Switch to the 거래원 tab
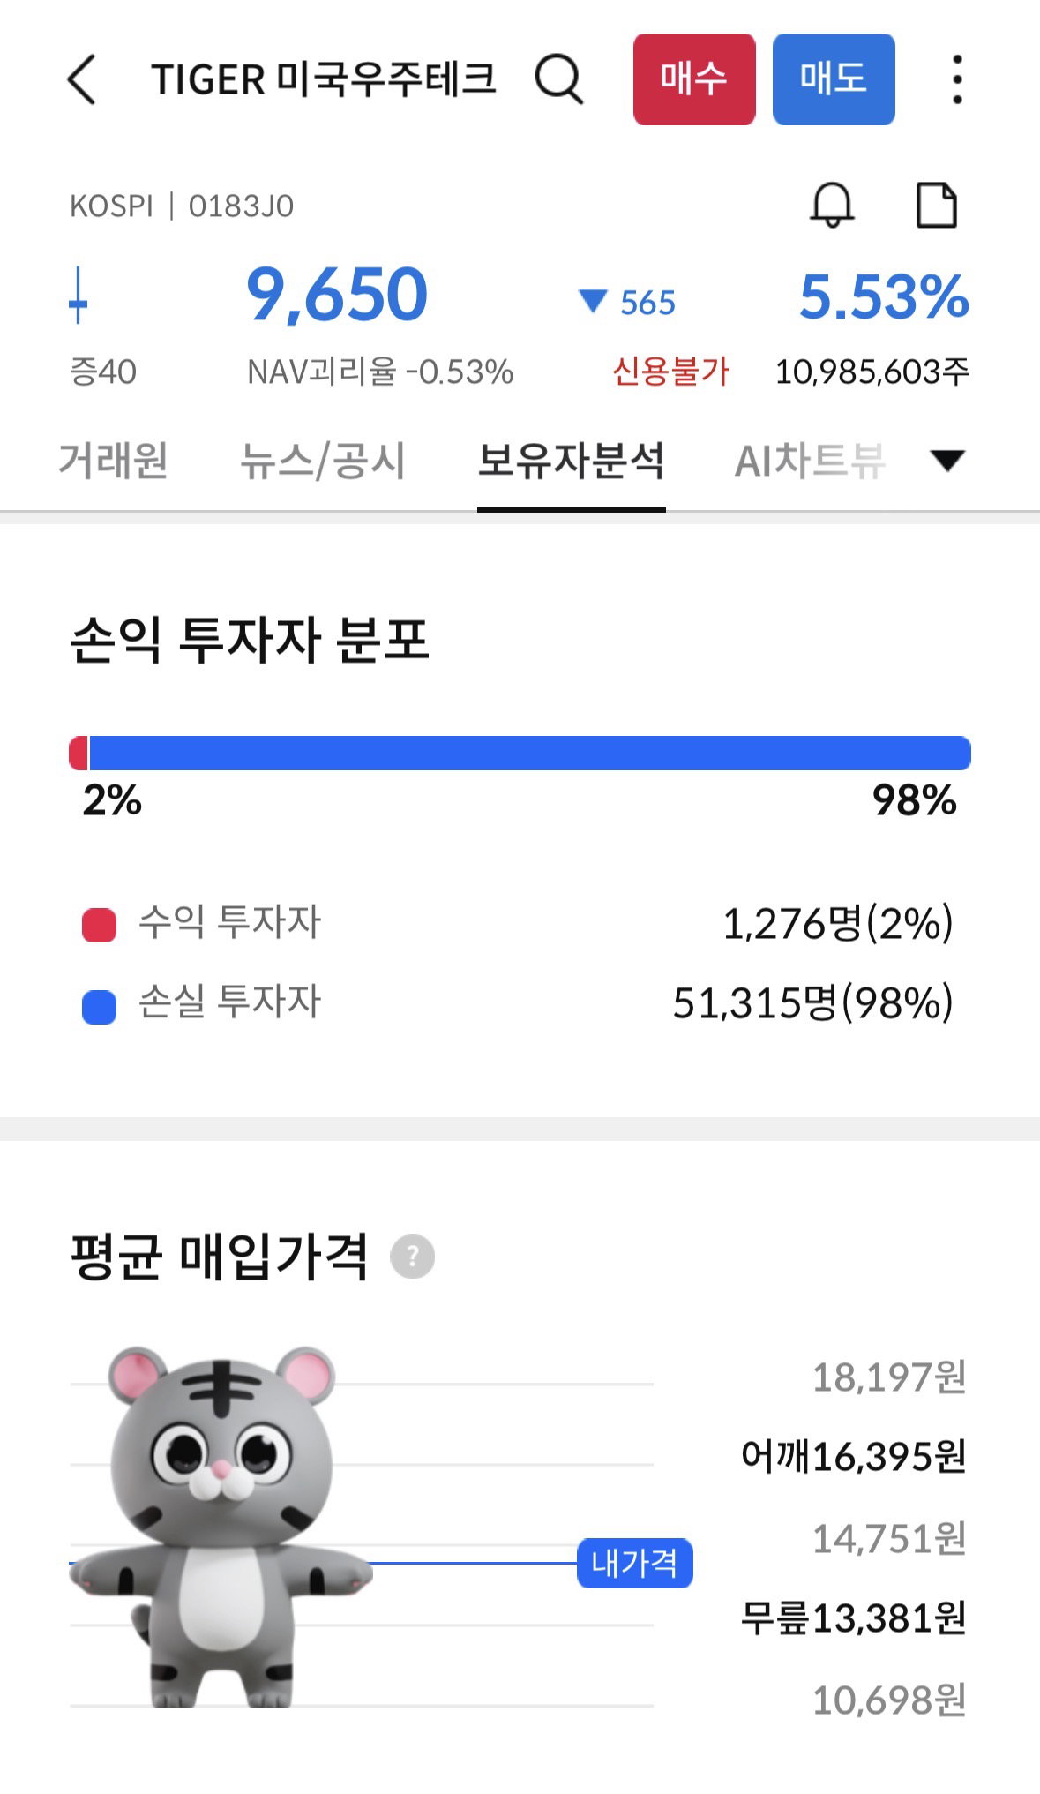Viewport: 1040px width, 1794px height. point(113,461)
